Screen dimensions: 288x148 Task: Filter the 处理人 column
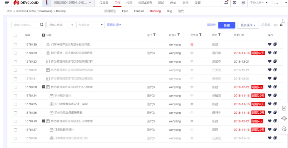tap(179, 35)
